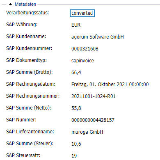160x160 pixels.
Task: Select the tax rate value 19
Action: click(74, 156)
